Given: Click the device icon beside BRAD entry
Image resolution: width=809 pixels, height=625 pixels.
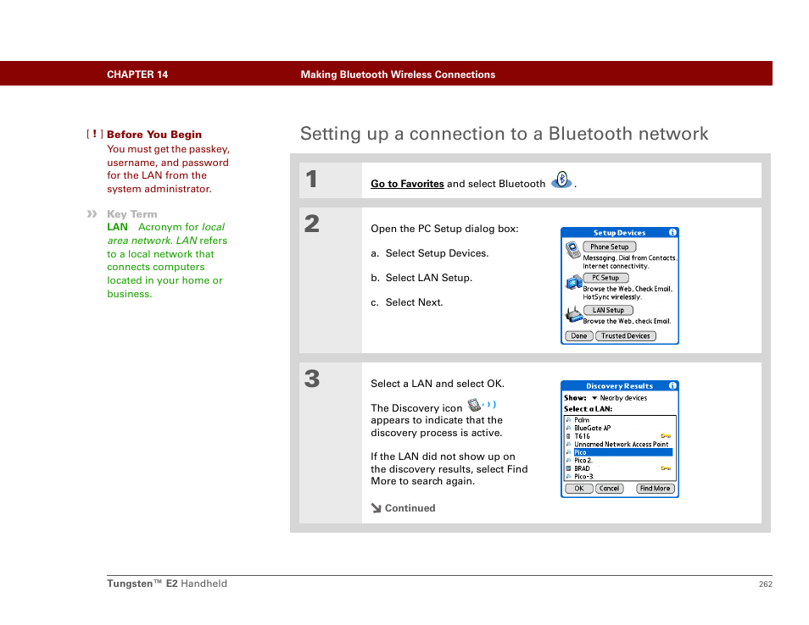Looking at the screenshot, I should click(x=568, y=468).
